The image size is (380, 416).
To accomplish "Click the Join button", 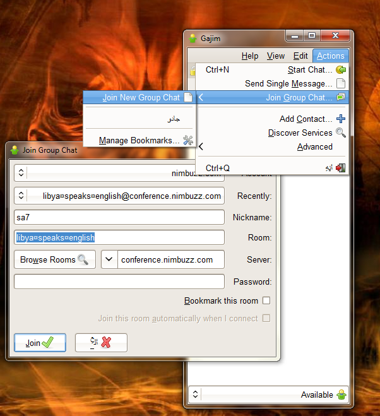I will point(40,343).
